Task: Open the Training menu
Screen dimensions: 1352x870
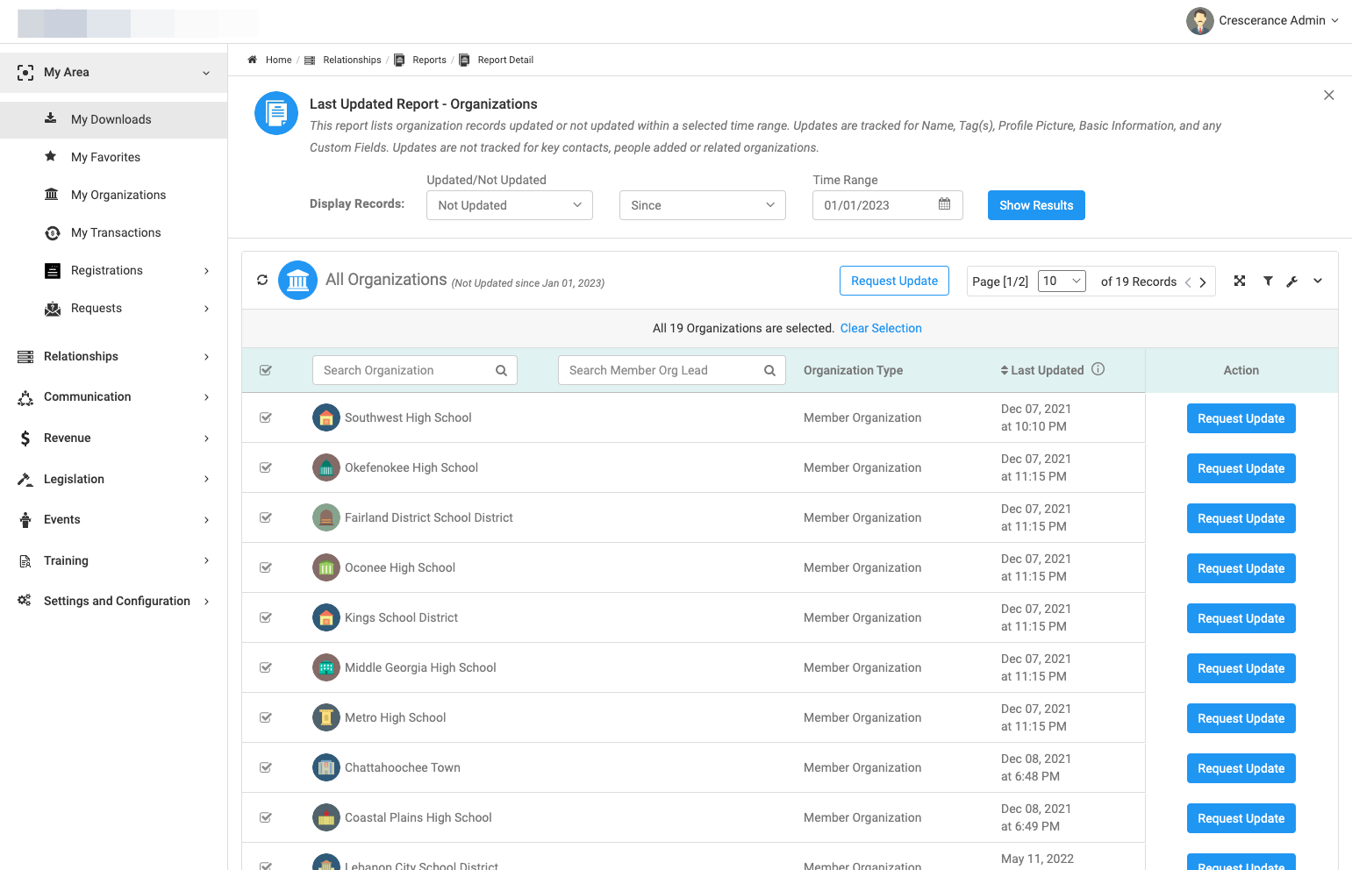Action: point(114,560)
